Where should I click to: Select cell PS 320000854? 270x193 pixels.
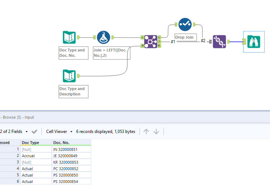71,182
